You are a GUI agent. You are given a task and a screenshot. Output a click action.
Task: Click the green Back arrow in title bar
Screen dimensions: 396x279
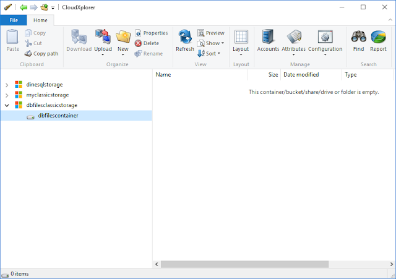tap(24, 7)
